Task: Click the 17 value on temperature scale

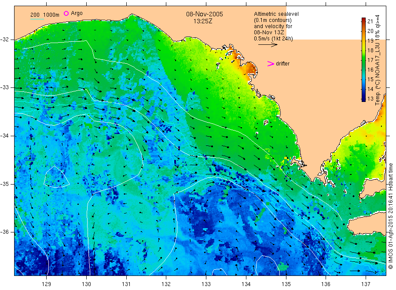Action: [x=370, y=60]
